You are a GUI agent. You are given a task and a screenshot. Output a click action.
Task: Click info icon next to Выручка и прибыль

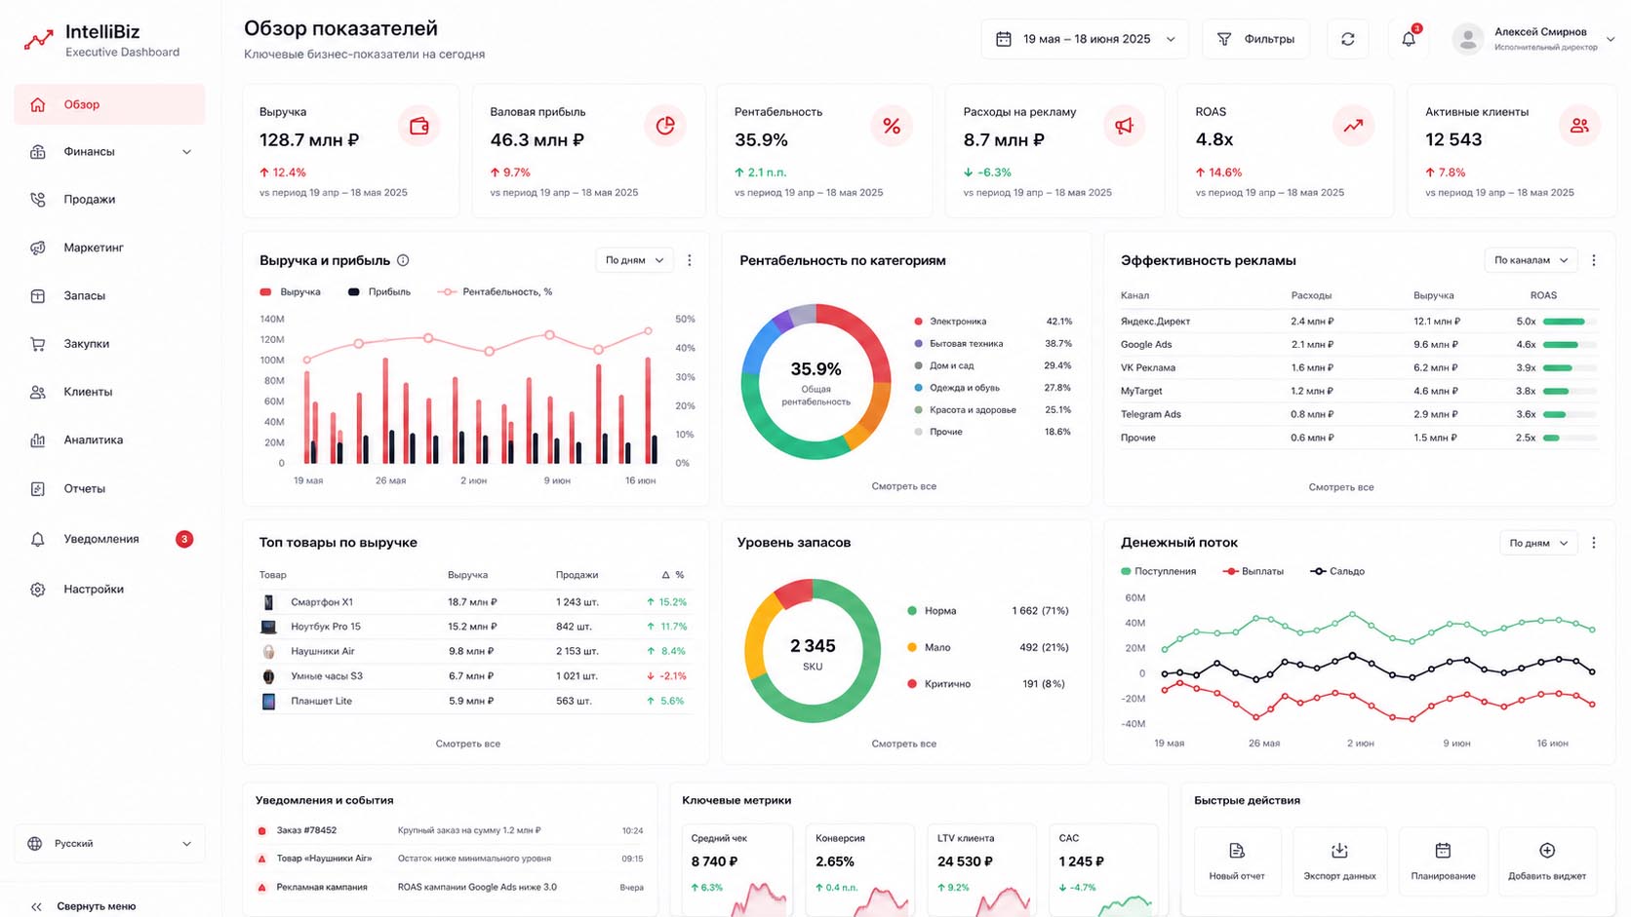pos(403,260)
